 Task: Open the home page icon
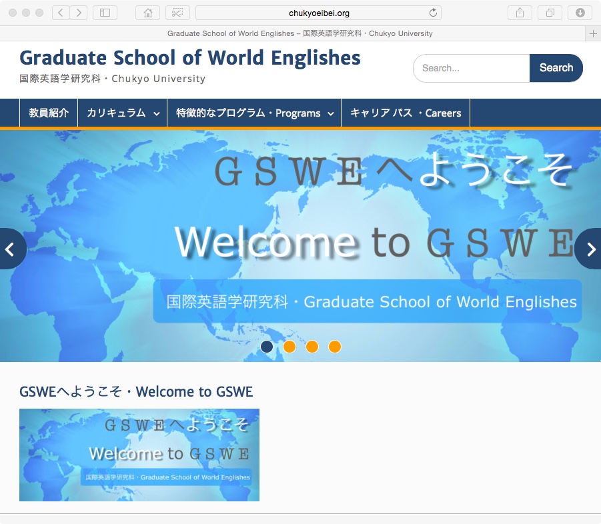coord(148,13)
